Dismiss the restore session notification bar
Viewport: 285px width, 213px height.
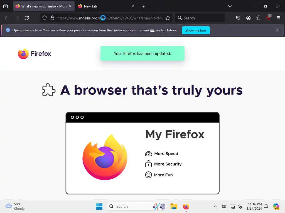(277, 30)
